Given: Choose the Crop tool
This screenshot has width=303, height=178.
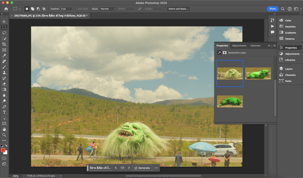Looking at the screenshot, I should tap(4, 44).
